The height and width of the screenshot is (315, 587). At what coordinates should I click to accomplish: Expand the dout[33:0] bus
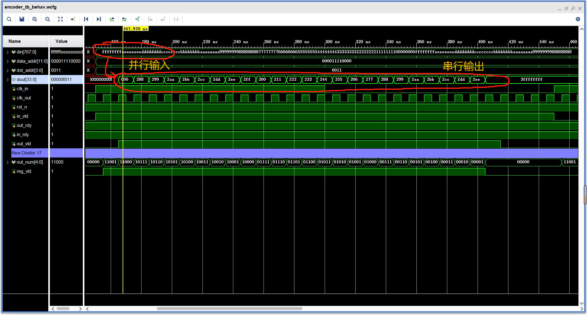[x=7, y=80]
